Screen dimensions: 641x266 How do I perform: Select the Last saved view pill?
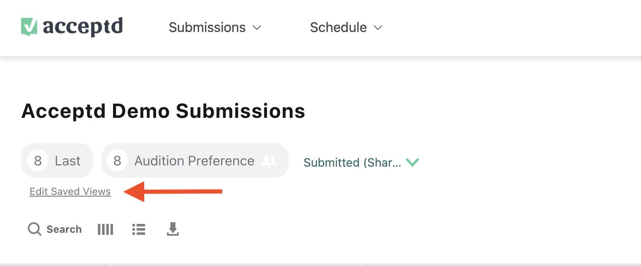tap(67, 161)
